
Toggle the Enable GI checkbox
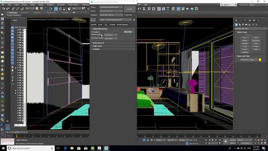pos(92,32)
